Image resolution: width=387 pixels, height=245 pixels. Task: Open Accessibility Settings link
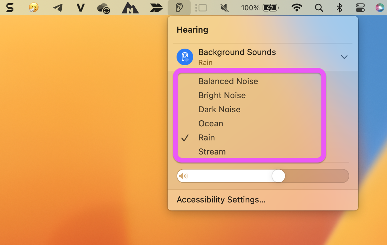coord(221,200)
